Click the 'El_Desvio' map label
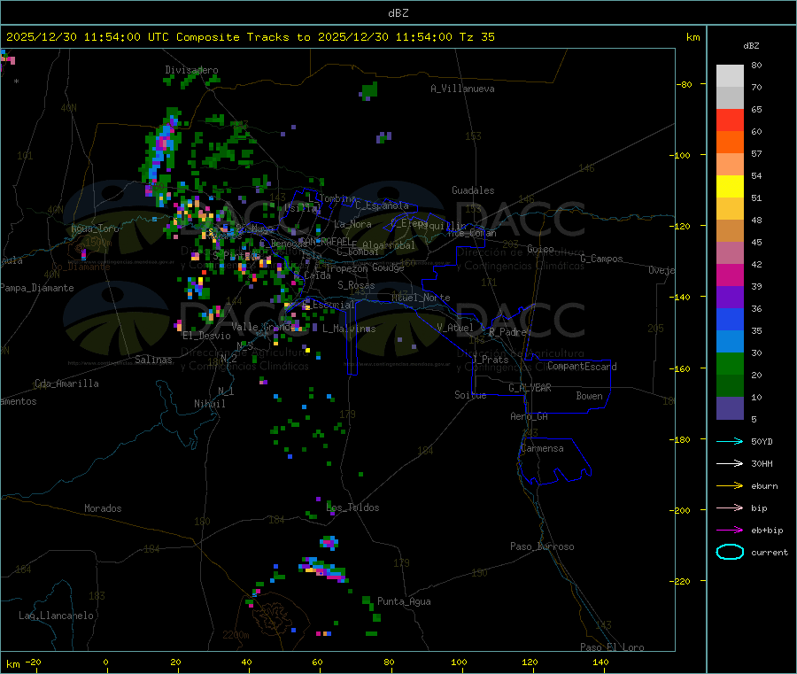797x674 pixels. (207, 336)
